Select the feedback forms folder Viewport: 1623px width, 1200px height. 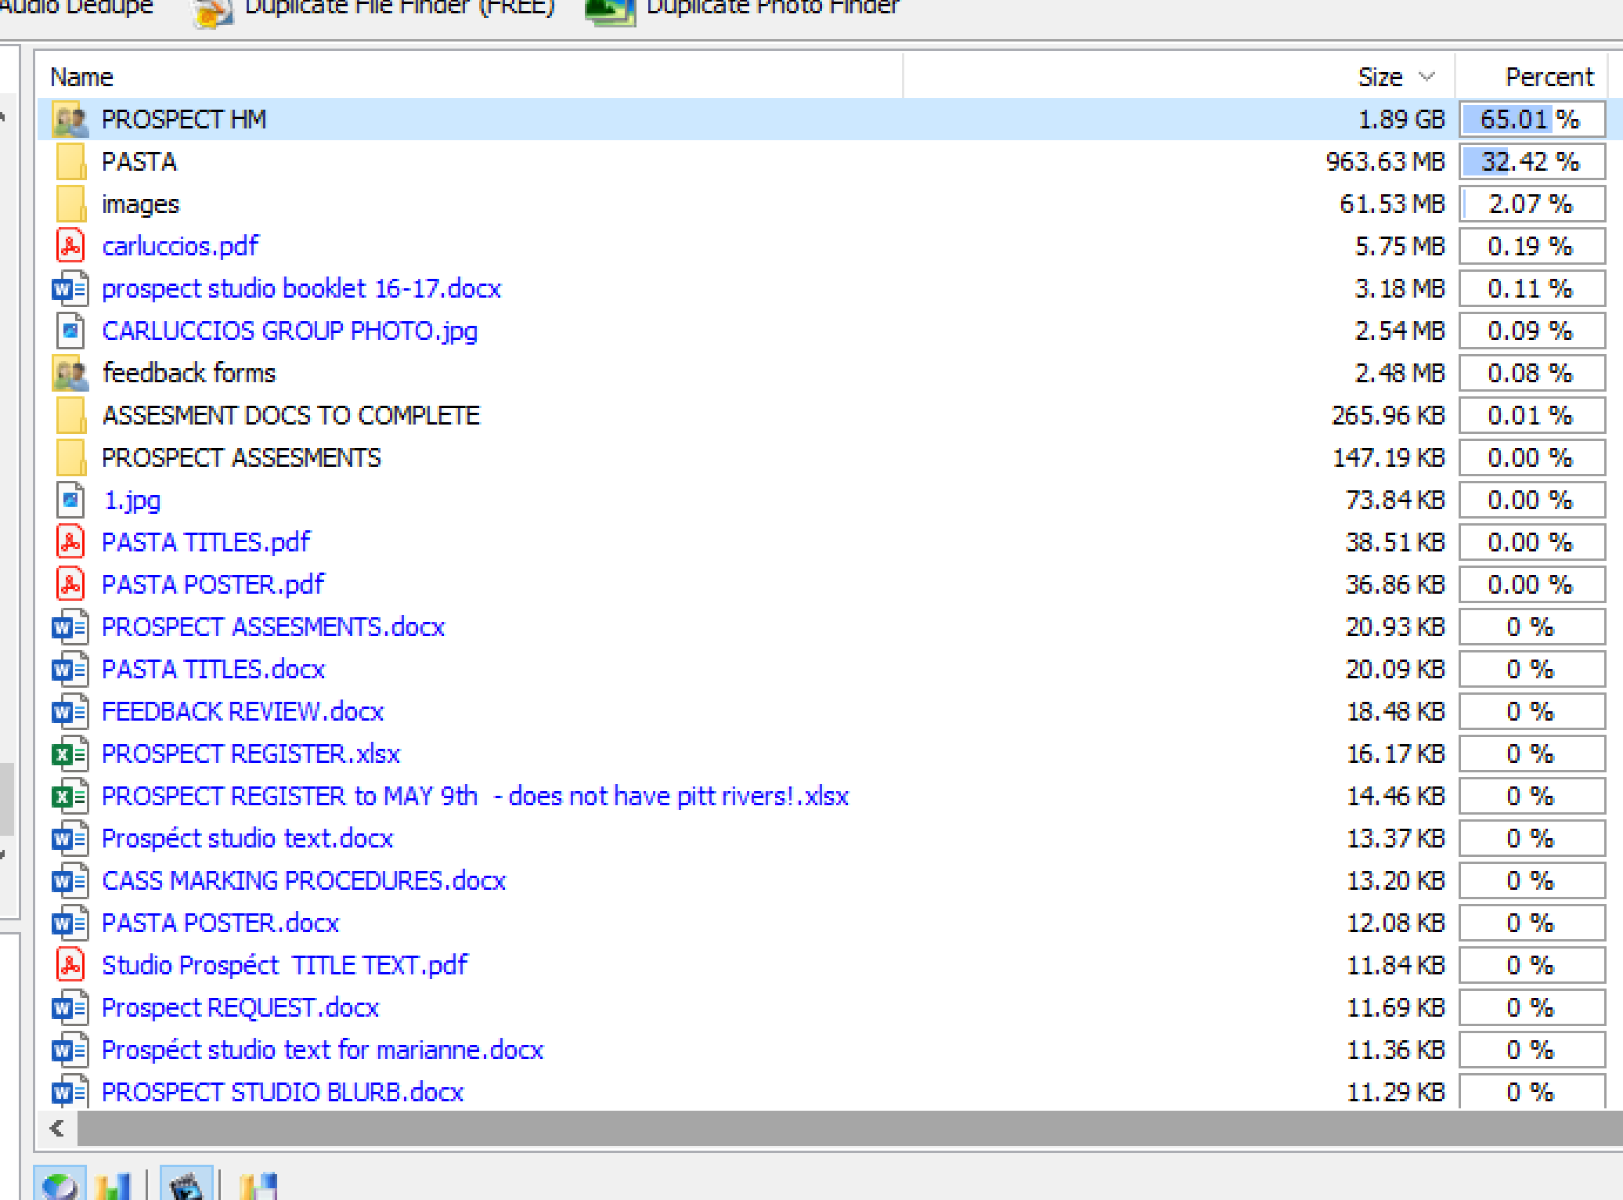click(x=189, y=373)
